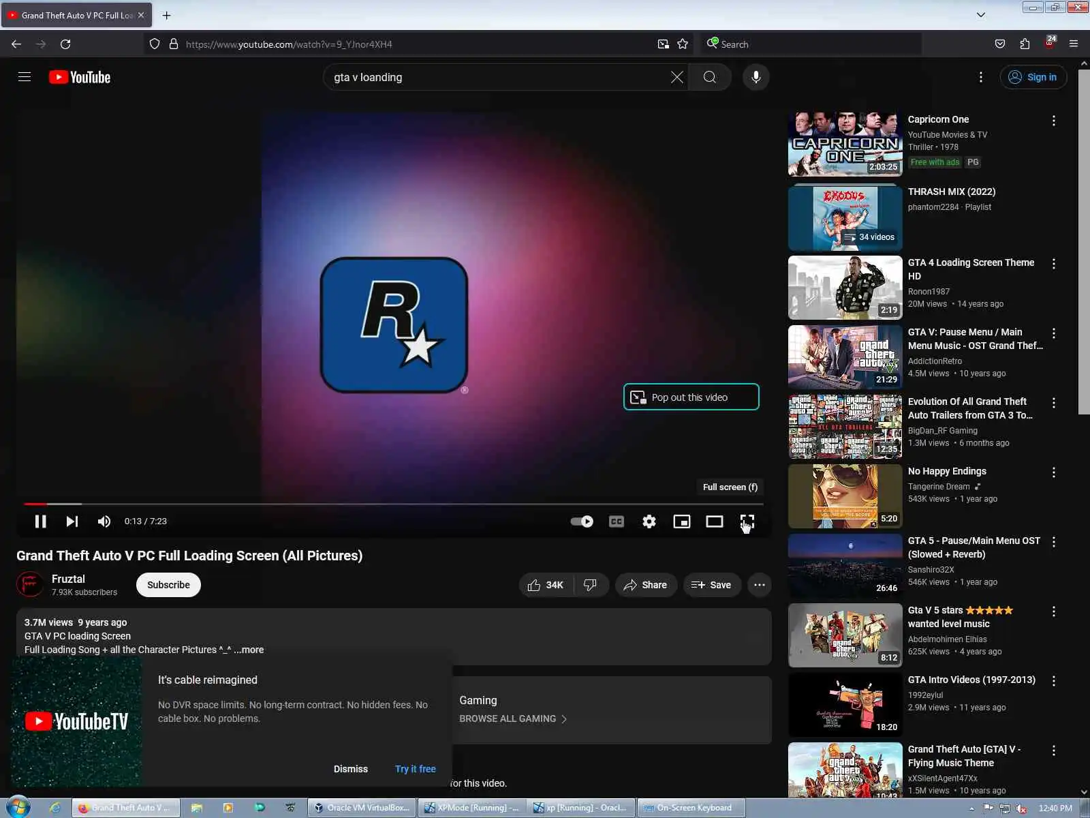This screenshot has height=818, width=1090.
Task: Go to the YouTube home logo
Action: point(80,77)
